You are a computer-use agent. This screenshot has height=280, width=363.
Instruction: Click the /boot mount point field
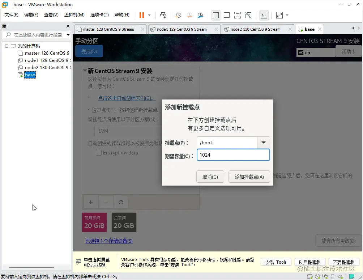coord(227,143)
